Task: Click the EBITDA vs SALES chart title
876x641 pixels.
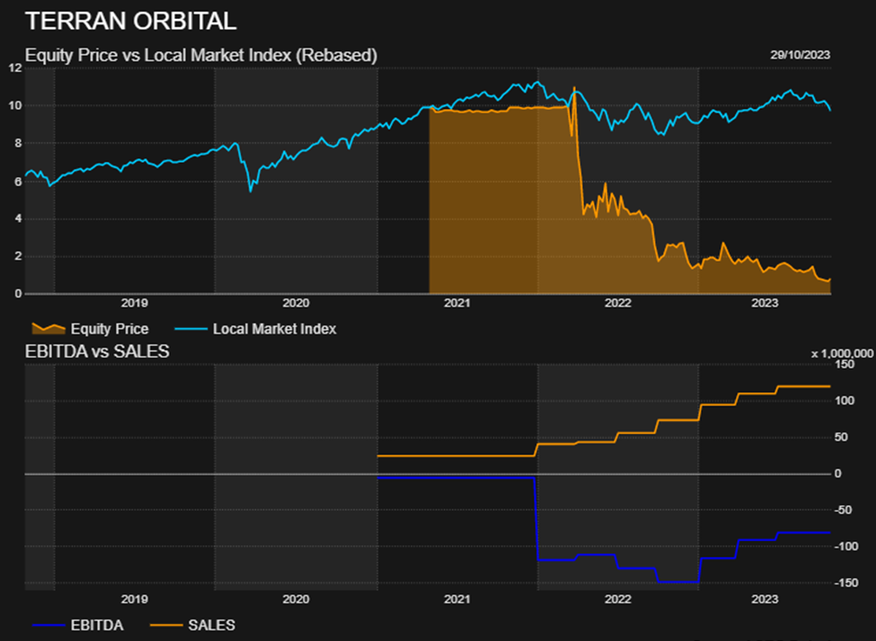Action: (97, 352)
